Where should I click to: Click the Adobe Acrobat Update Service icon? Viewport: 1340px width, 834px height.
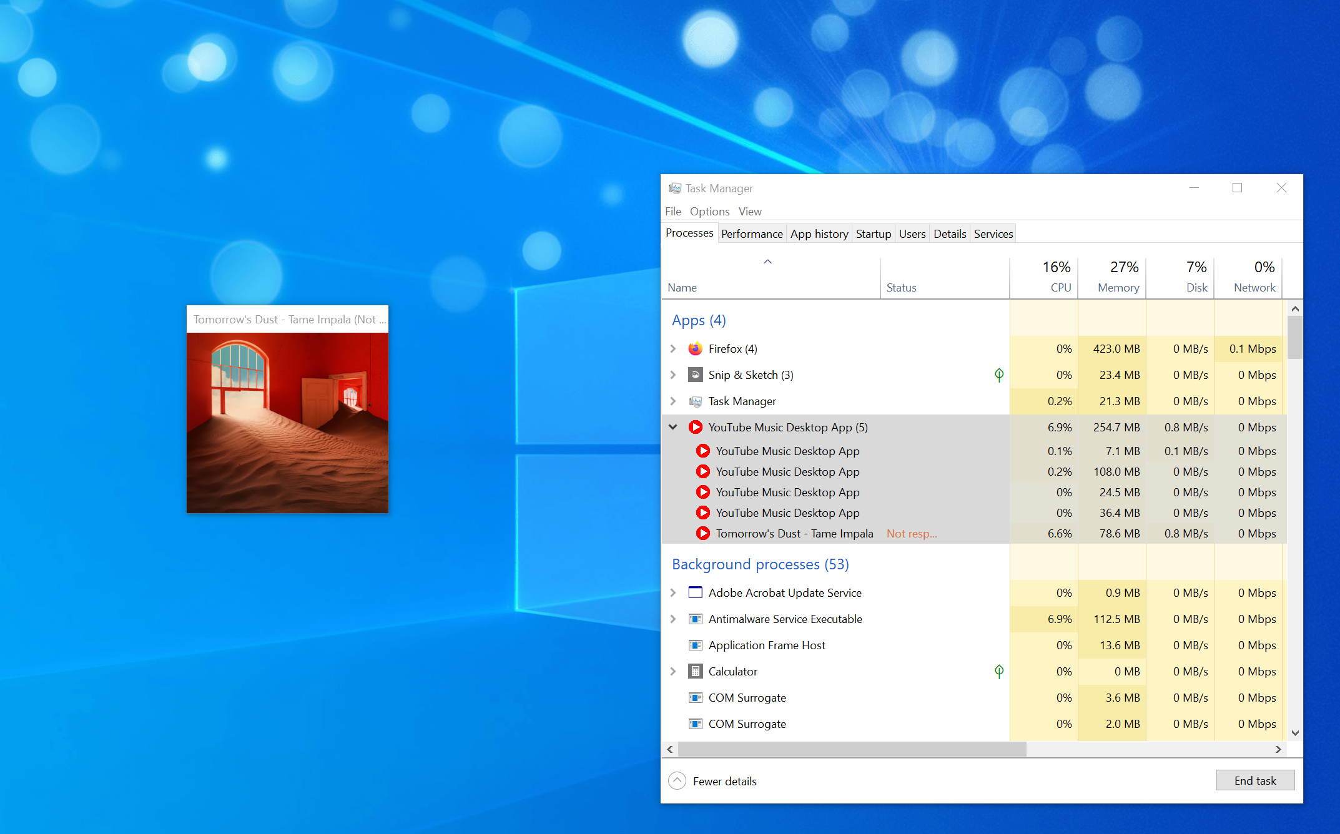tap(695, 592)
